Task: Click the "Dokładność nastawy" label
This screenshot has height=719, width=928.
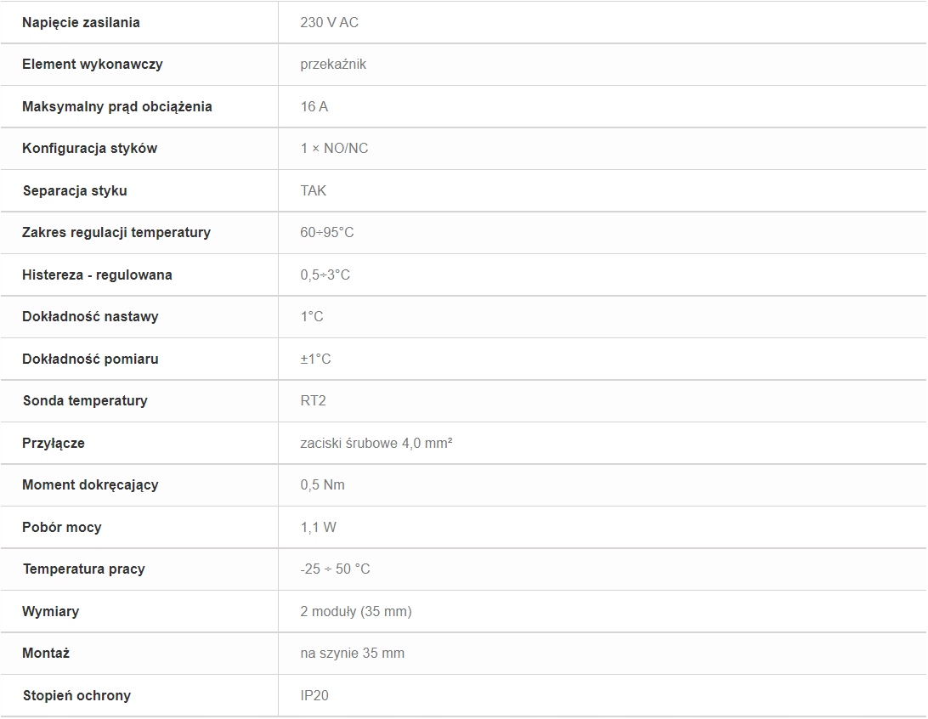Action: (x=90, y=316)
